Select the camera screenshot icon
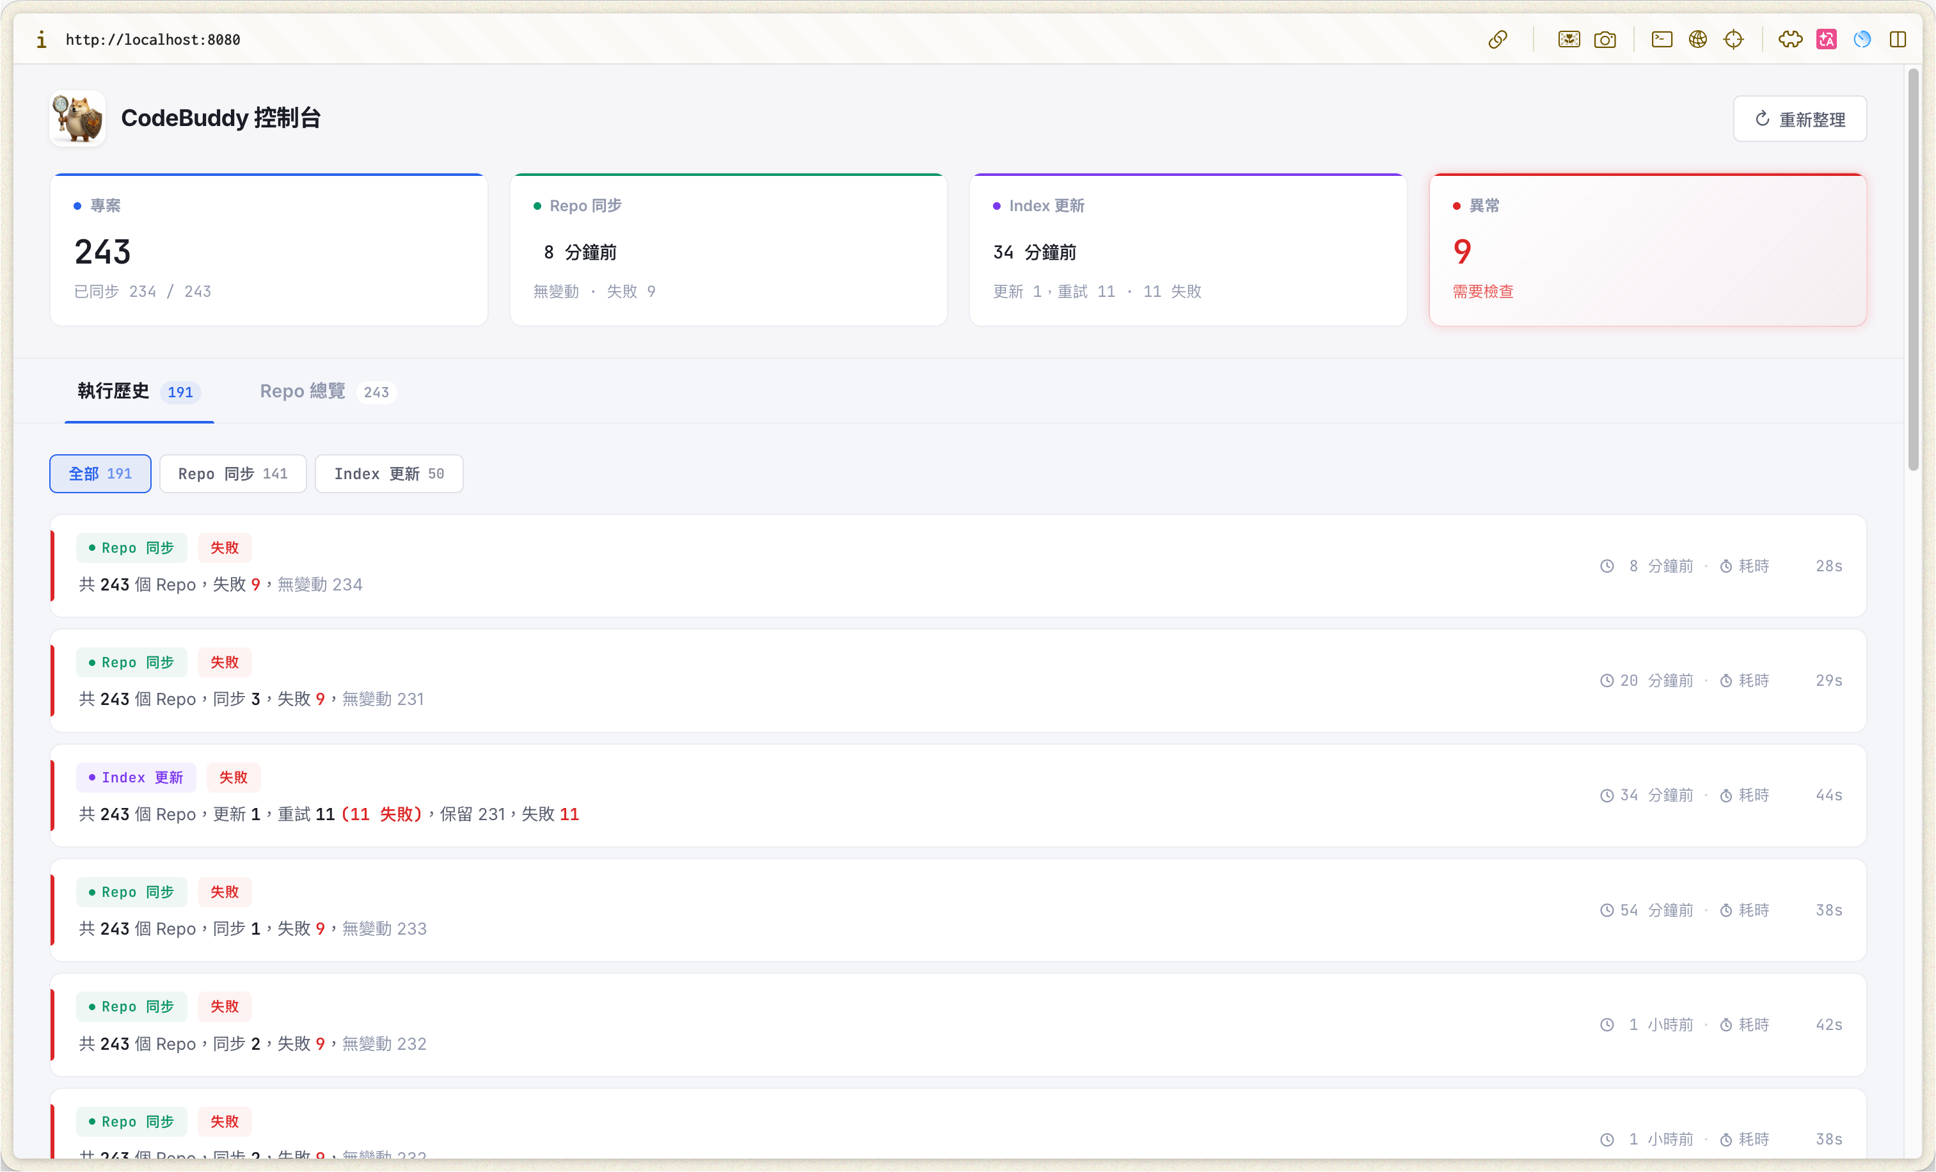This screenshot has height=1172, width=1936. point(1605,39)
